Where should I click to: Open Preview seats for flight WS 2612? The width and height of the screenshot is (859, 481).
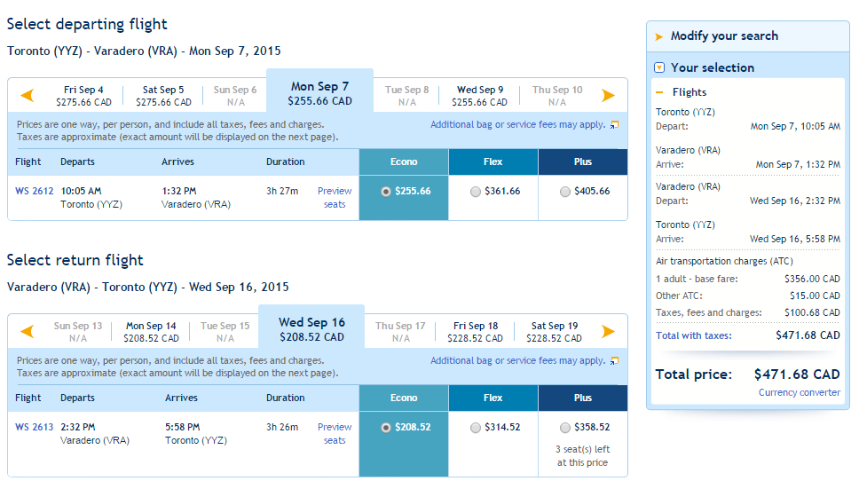tap(335, 198)
